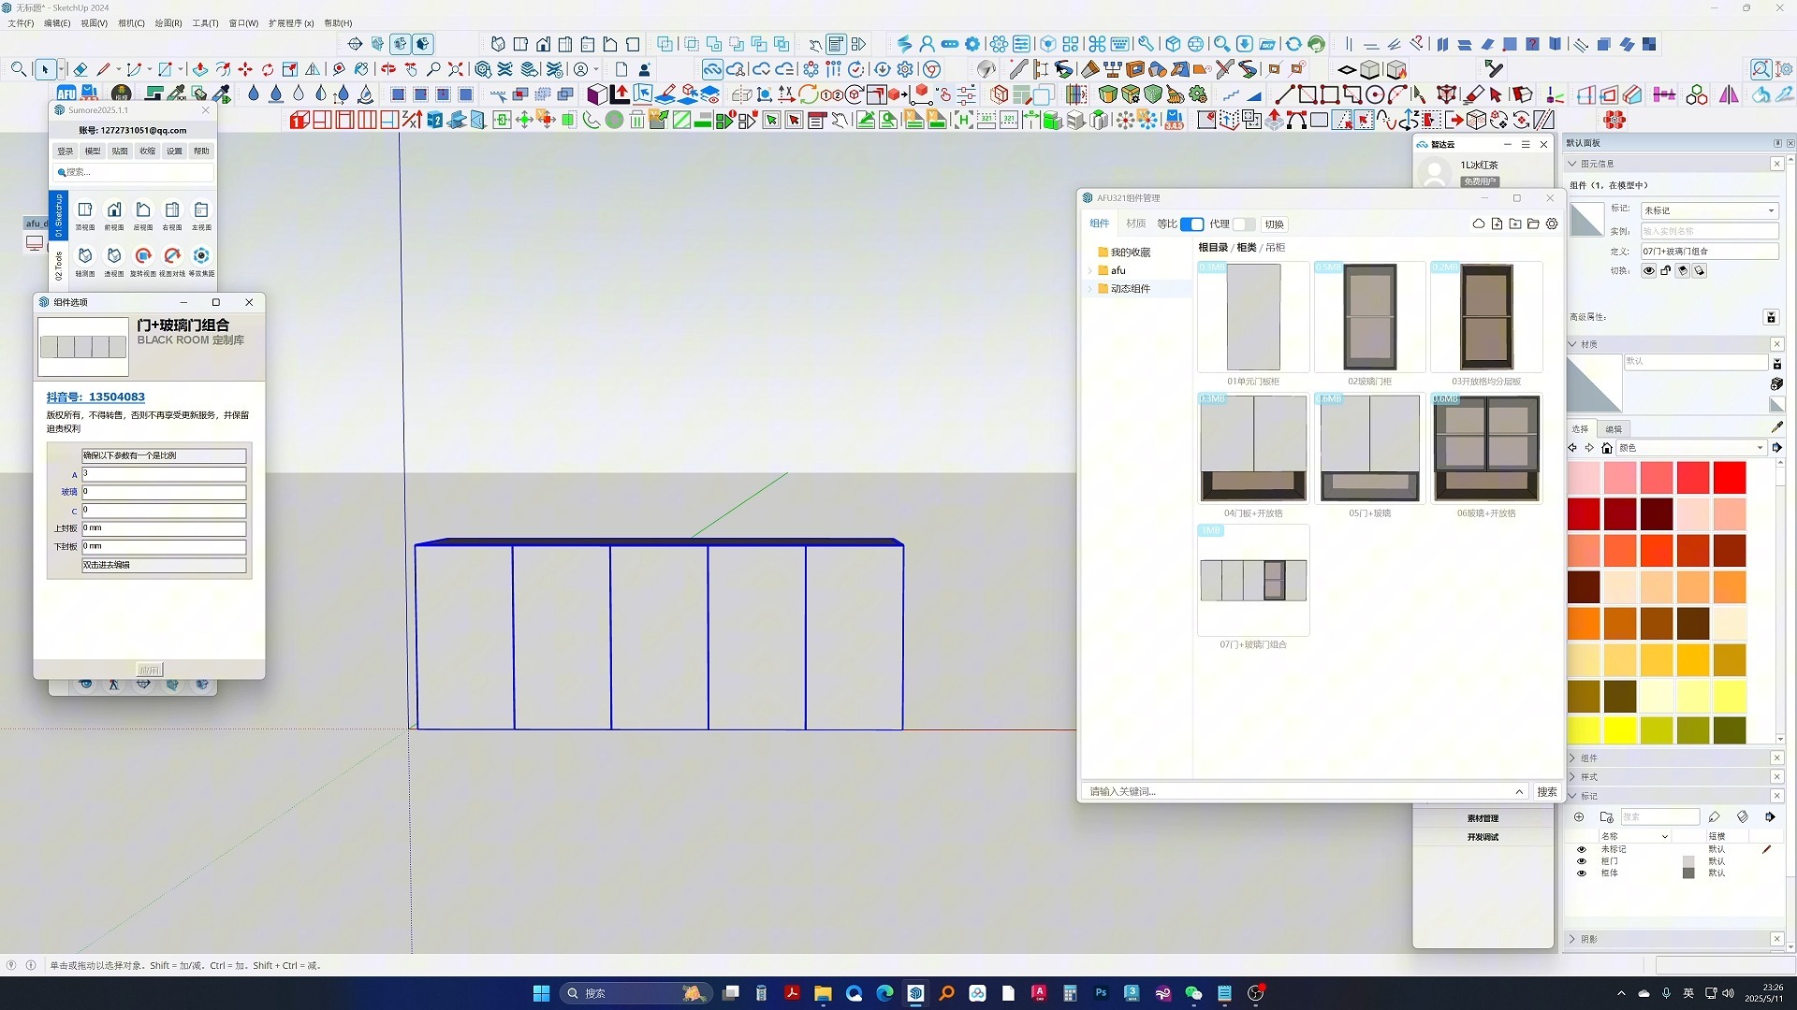The width and height of the screenshot is (1797, 1010).
Task: Enable the 代理 toggle switch
Action: [1244, 224]
